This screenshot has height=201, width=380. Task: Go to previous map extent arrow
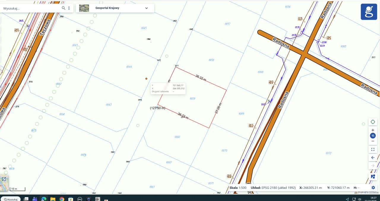coord(373,158)
